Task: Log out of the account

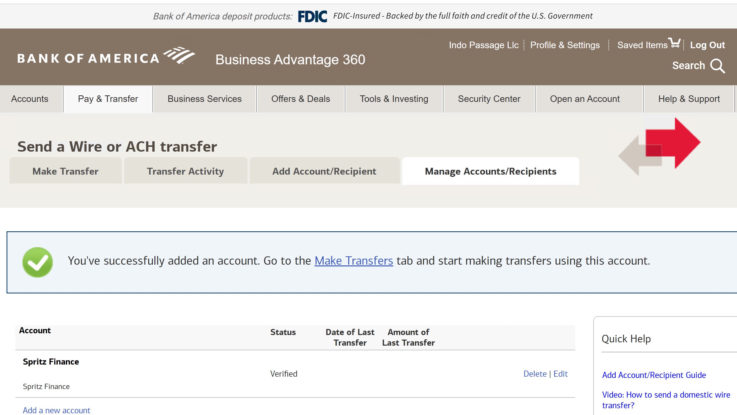Action: point(707,45)
